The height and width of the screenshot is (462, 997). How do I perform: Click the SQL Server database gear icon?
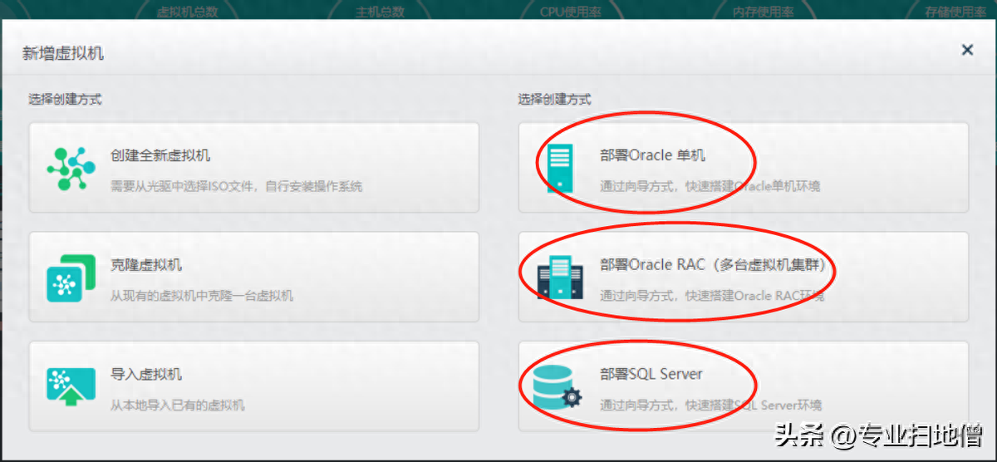pyautogui.click(x=557, y=387)
